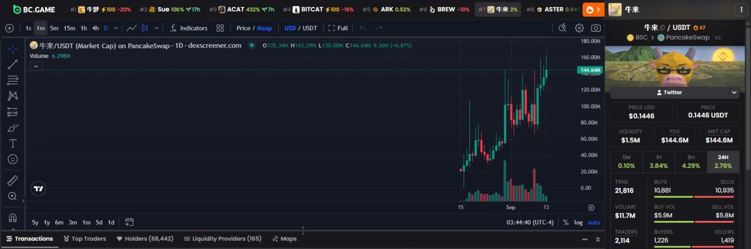751x249 pixels.
Task: Click the TradingView logo on chart
Action: click(x=39, y=188)
